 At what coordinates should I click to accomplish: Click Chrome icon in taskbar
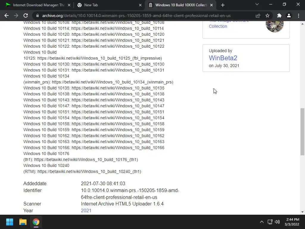point(36,222)
